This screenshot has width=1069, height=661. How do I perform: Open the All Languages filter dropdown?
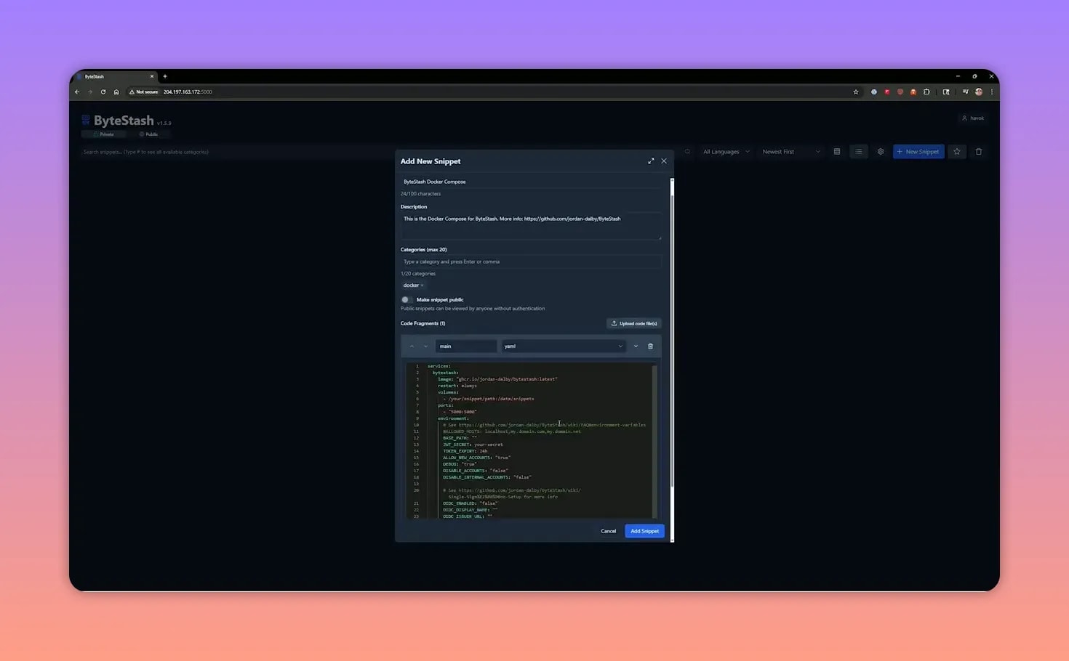click(726, 152)
